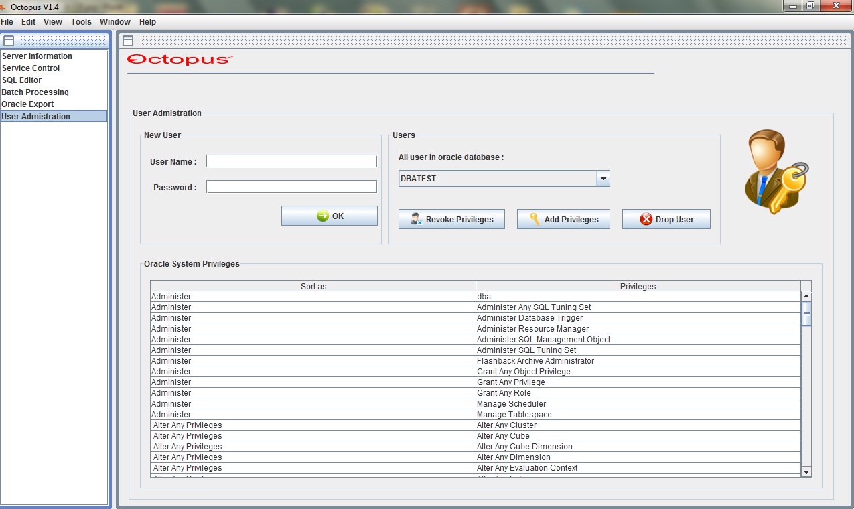Select 'Administer Resource Manager' privilege
854x509 pixels.
476,329
